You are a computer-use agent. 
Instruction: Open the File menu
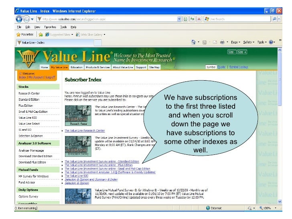(x=19, y=27)
